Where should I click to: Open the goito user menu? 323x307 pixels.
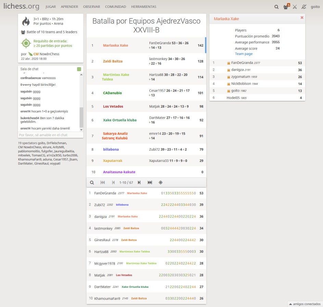tap(315, 7)
